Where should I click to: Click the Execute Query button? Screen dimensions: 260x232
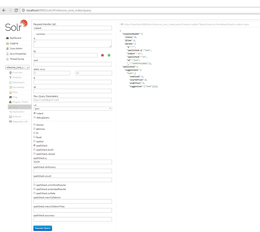[43, 228]
